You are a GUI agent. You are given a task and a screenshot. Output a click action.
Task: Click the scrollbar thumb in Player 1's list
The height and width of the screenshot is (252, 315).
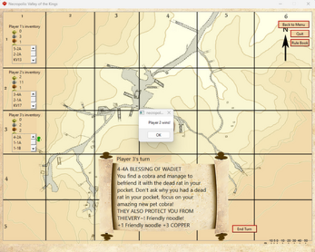click(x=33, y=53)
